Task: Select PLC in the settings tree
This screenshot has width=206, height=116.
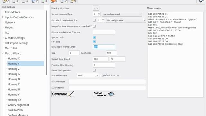Action: pyautogui.click(x=7, y=33)
